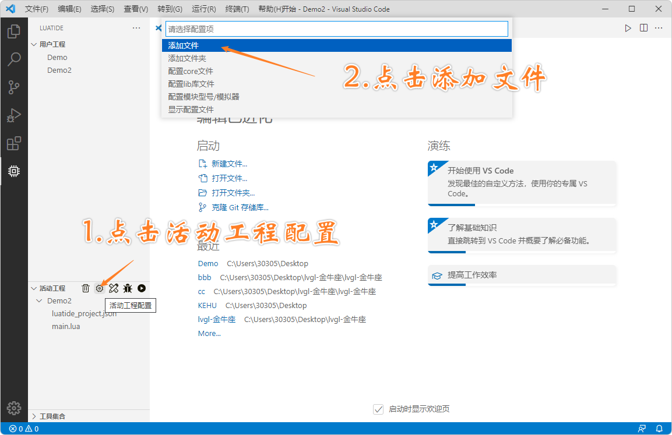This screenshot has height=435, width=672.
Task: Open the Manage gear in activity bar
Action: pos(14,408)
